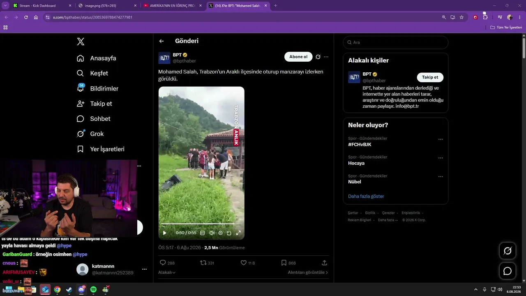
Task: Go to Anasayfa in the sidebar
Action: 97,58
